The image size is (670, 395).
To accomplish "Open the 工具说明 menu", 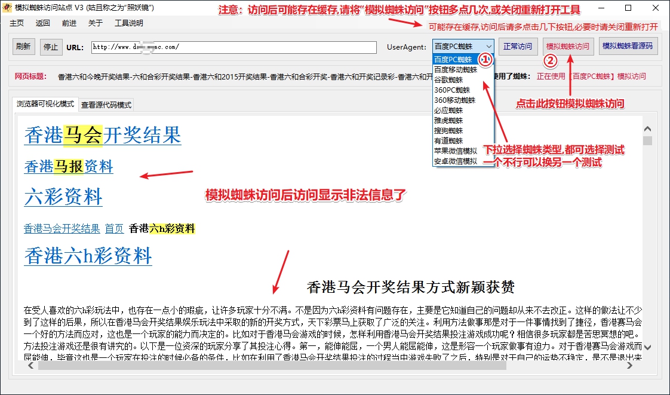I will tap(129, 23).
